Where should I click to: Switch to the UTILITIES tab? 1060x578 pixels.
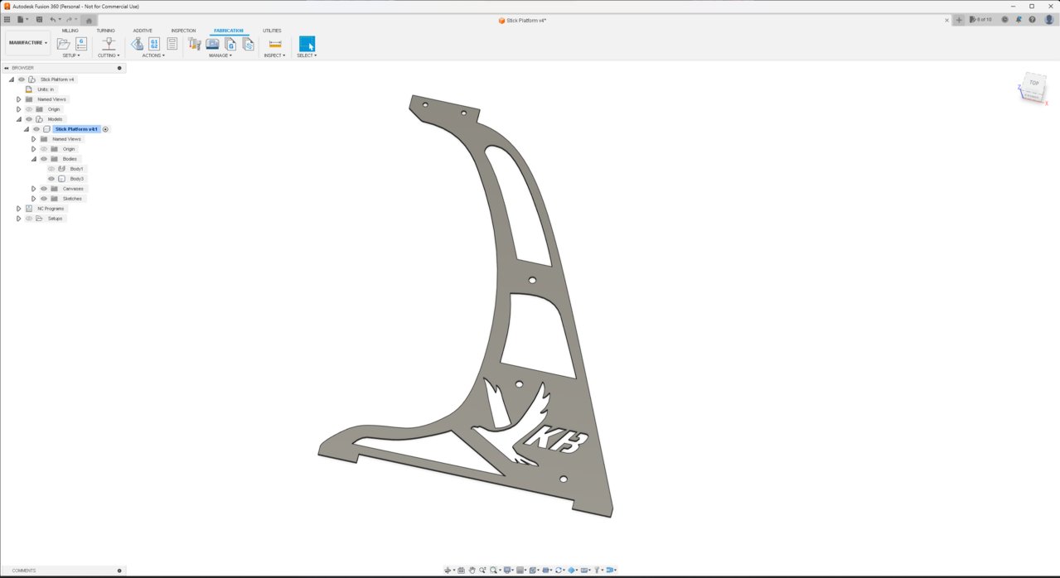click(x=272, y=31)
